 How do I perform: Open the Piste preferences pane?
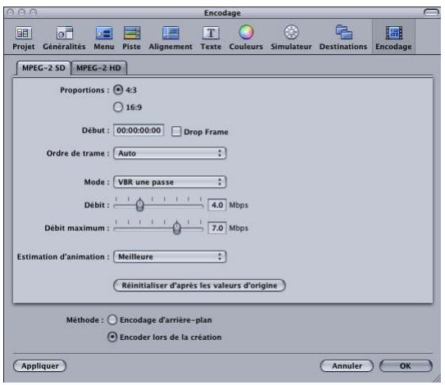click(x=131, y=38)
